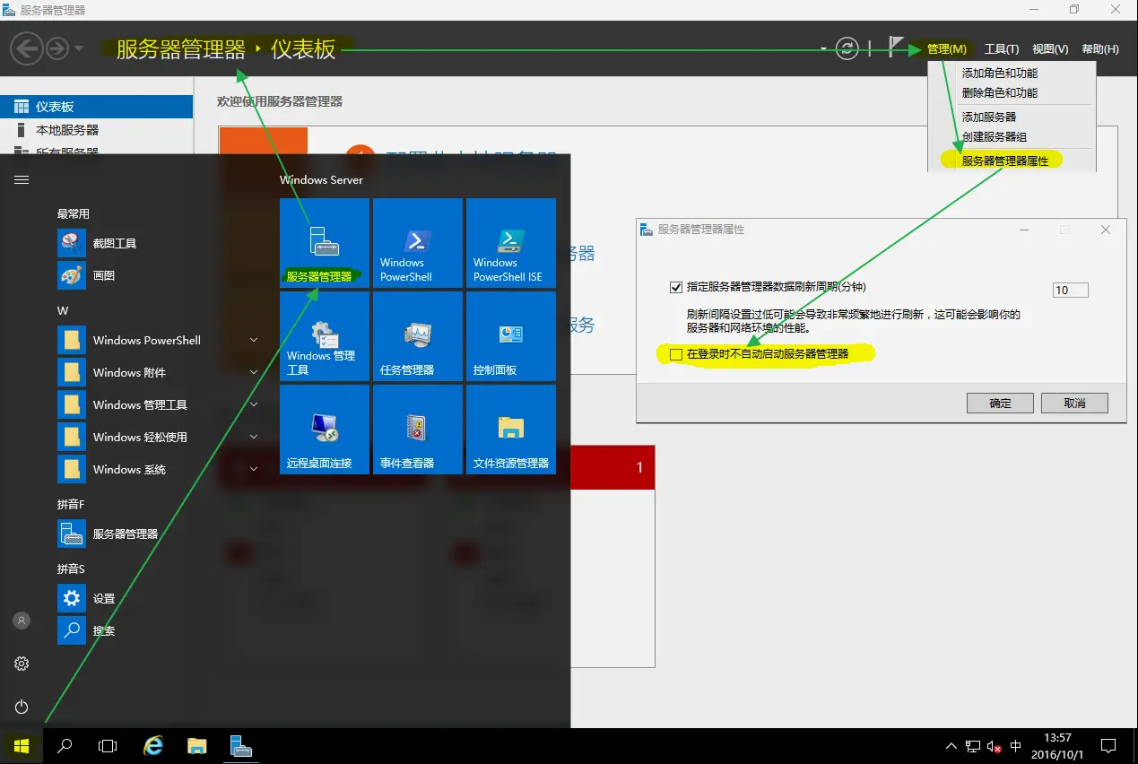
Task: Open 服务器管理器 in the 拼音F app list
Action: (160, 534)
